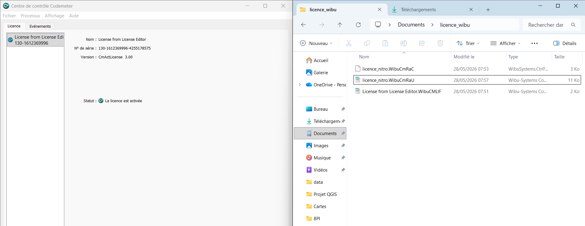Click Documents in the address breadcrumb
585x226 pixels.
[411, 25]
